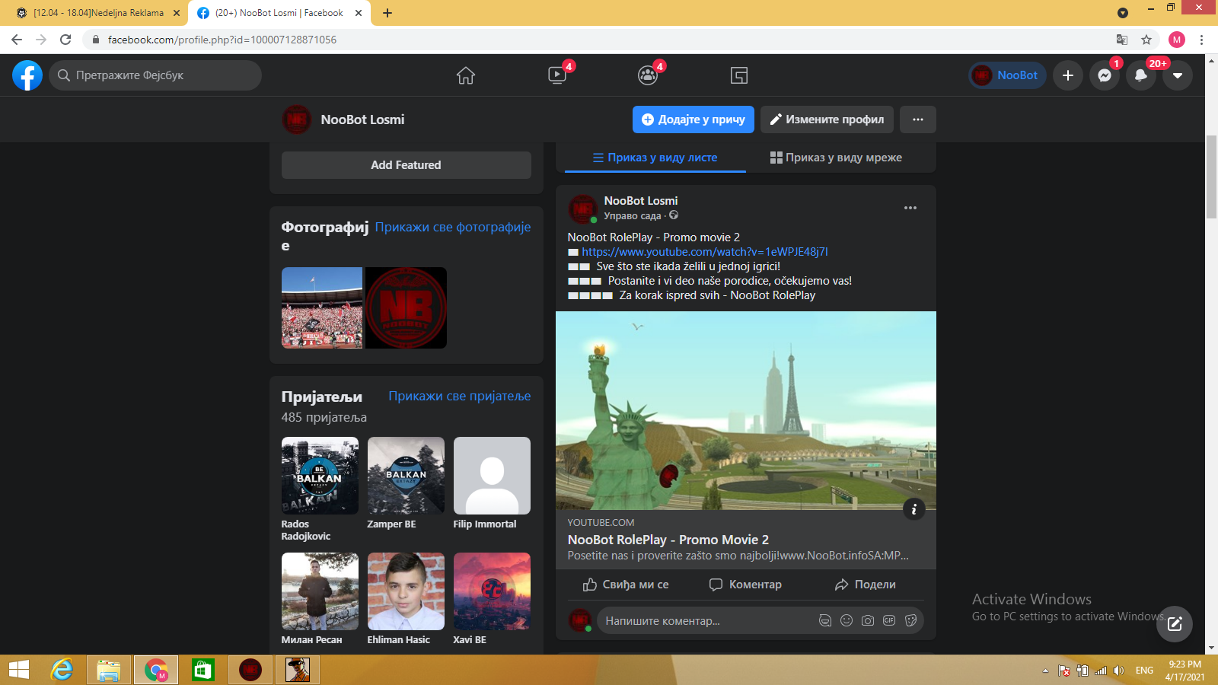Viewport: 1218px width, 685px height.
Task: Click post privacy globe icon
Action: (x=674, y=215)
